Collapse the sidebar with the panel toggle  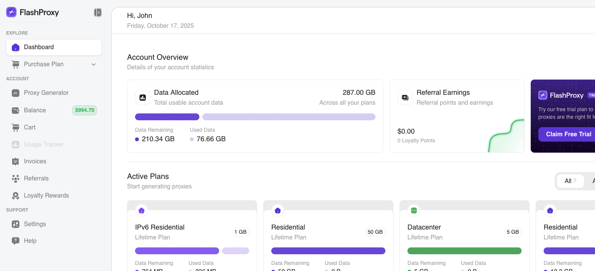pos(98,12)
